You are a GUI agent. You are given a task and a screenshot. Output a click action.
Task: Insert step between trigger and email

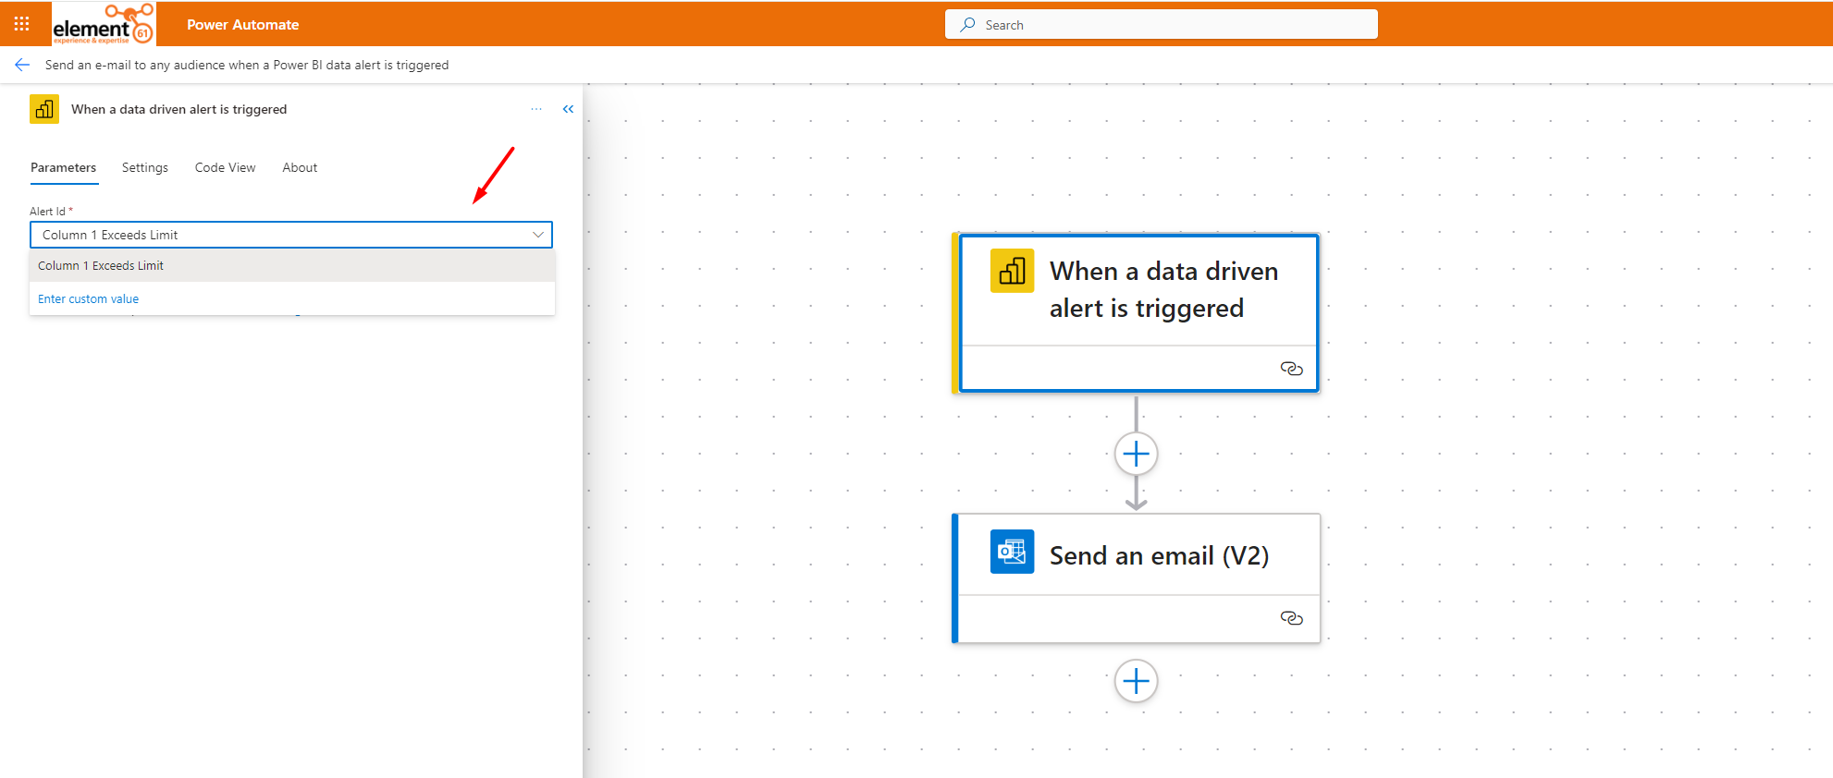click(1136, 454)
